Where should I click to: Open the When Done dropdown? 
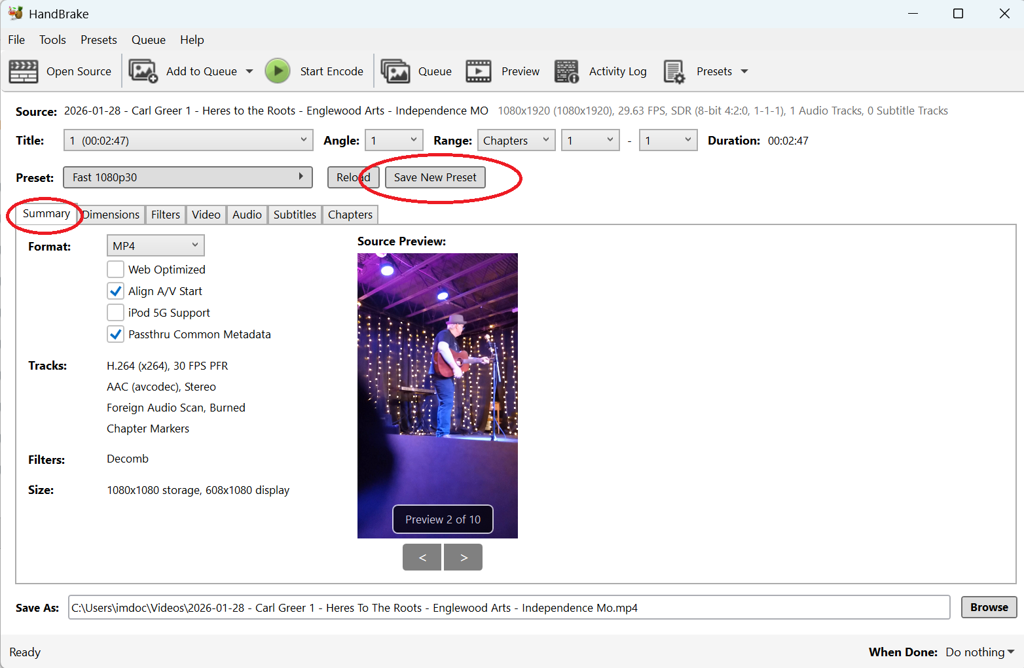[x=979, y=652]
